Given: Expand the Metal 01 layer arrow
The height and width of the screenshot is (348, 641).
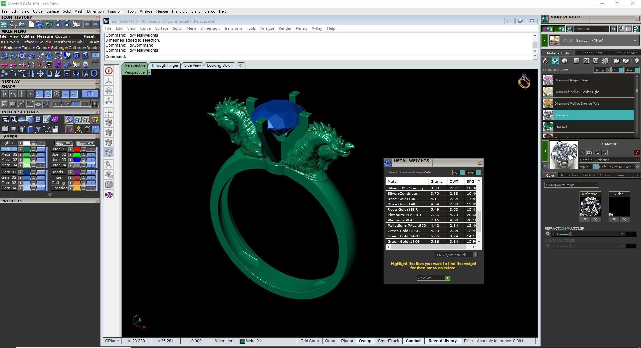Looking at the screenshot, I should [x=20, y=149].
